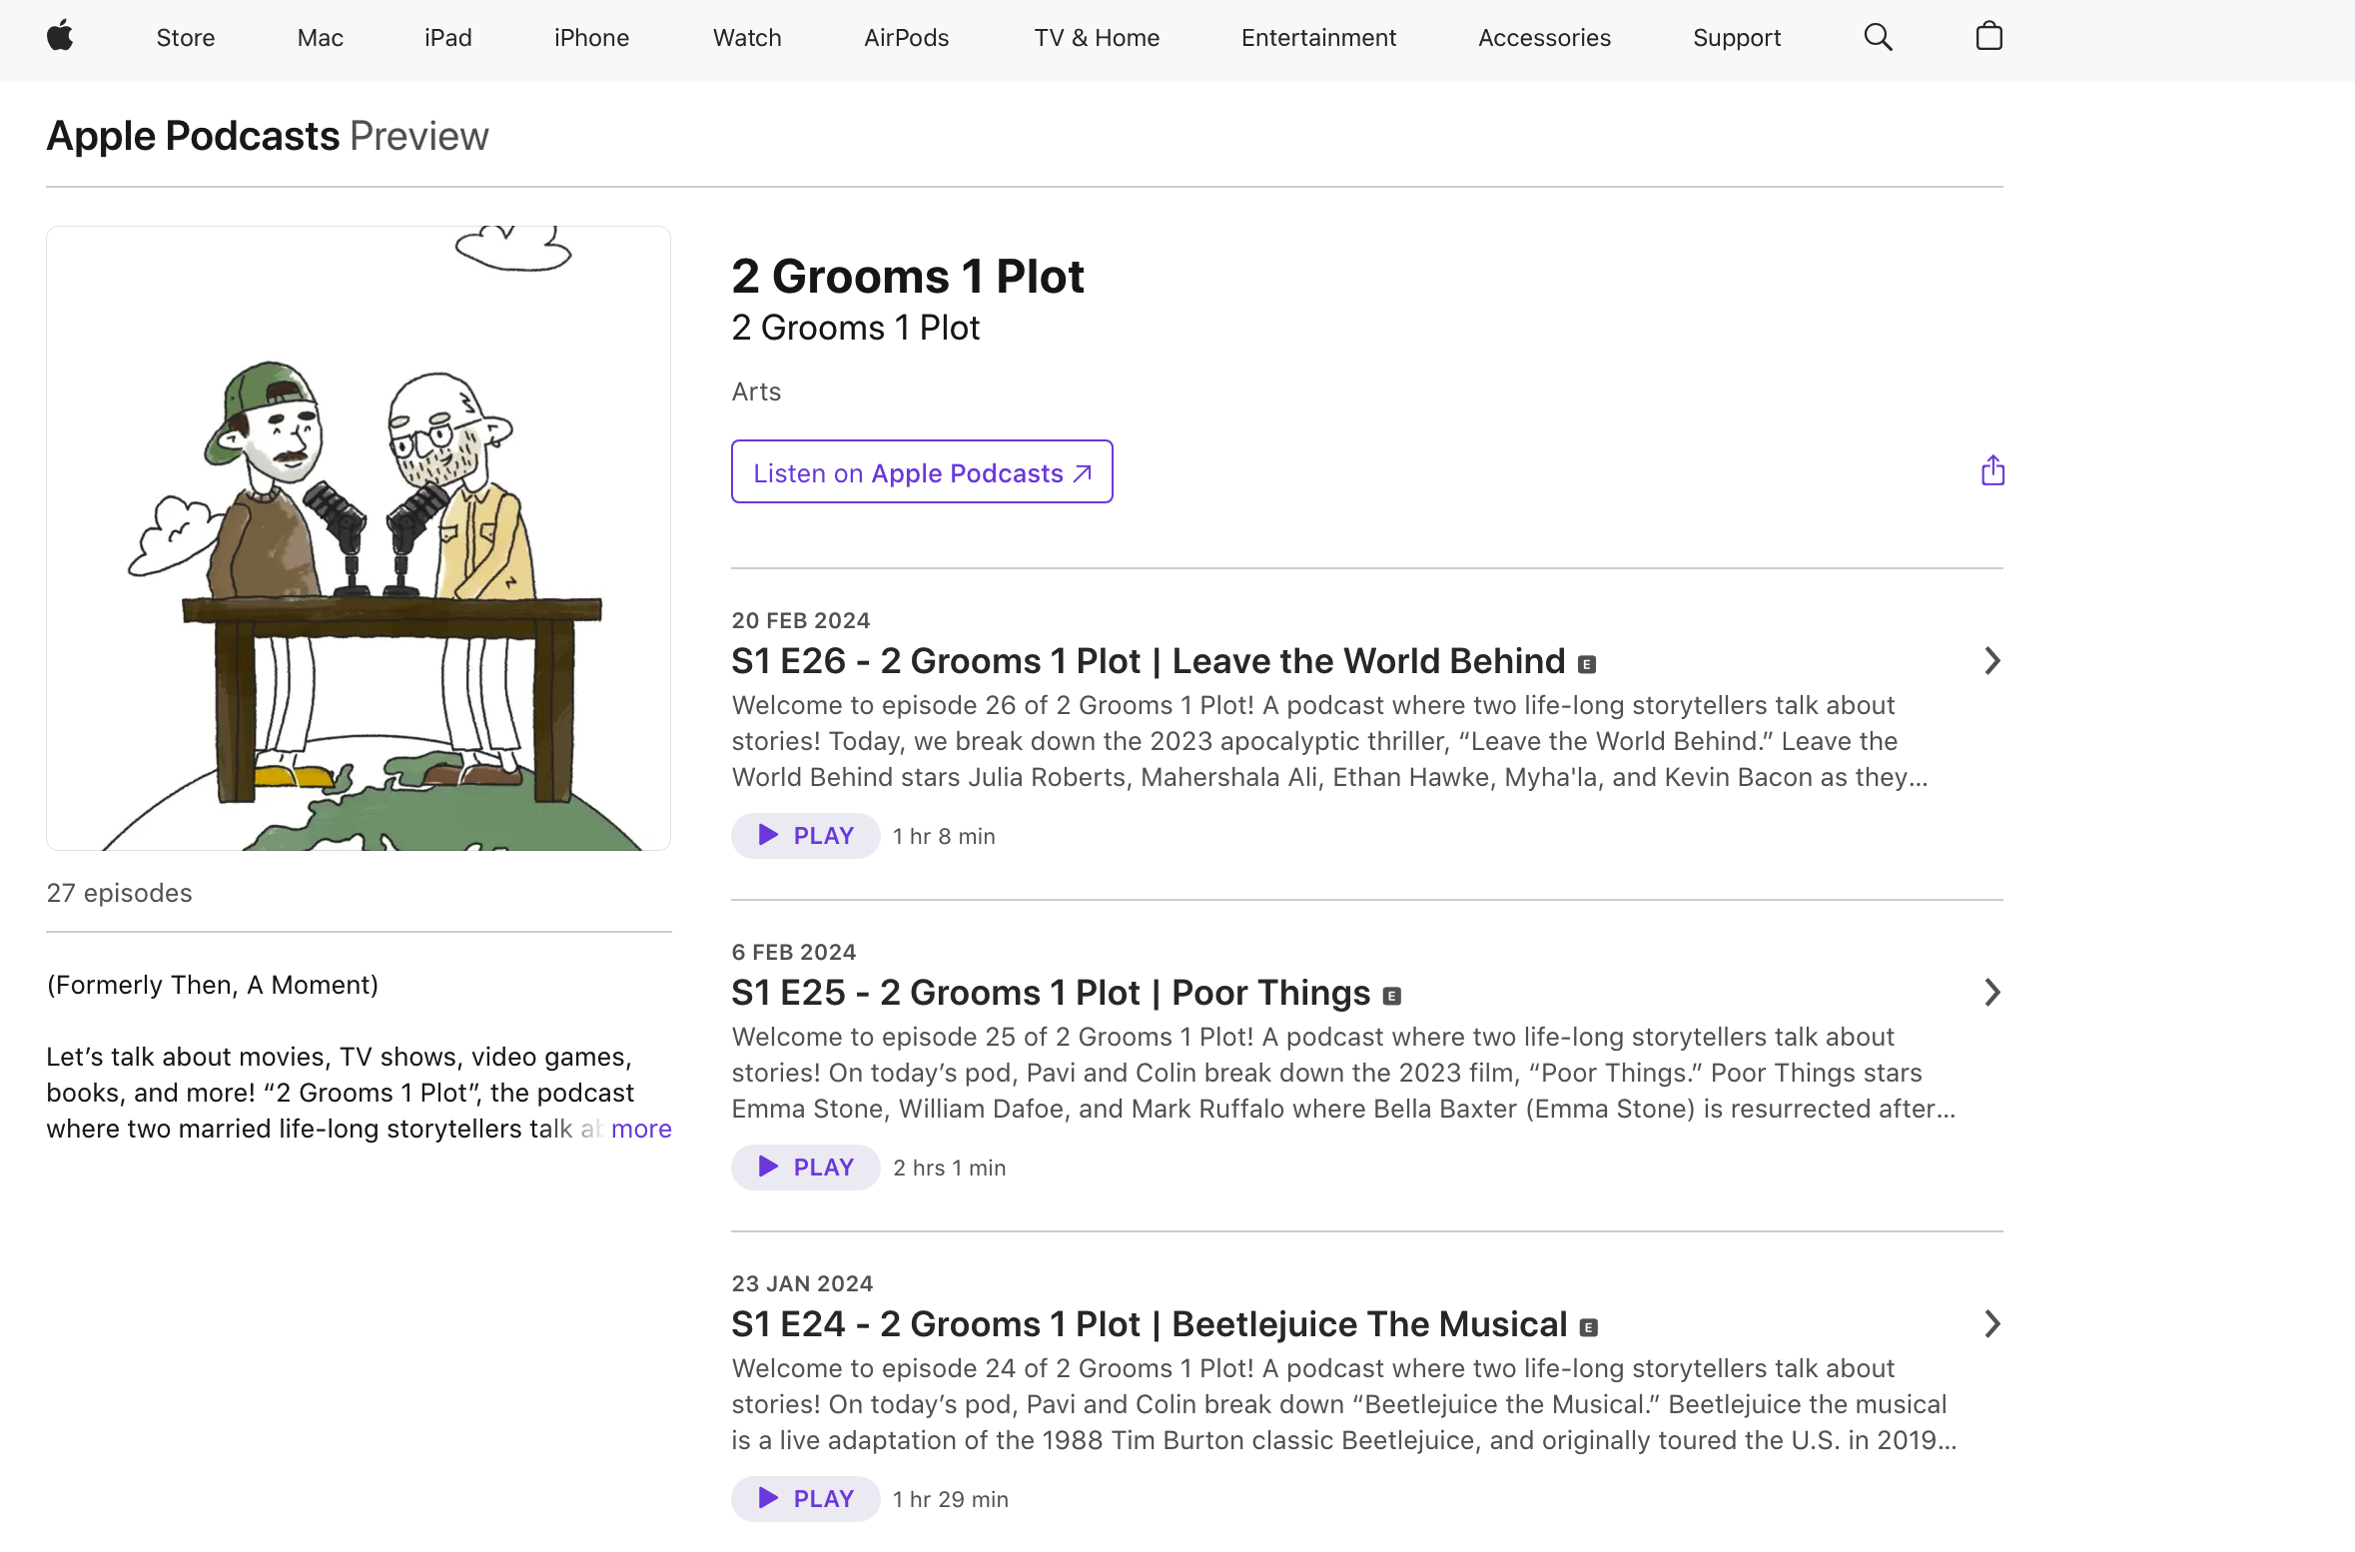The image size is (2355, 1552).
Task: Click the podcast cover artwork
Action: tap(358, 538)
